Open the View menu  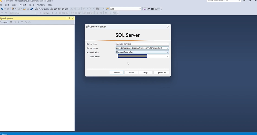14,5
